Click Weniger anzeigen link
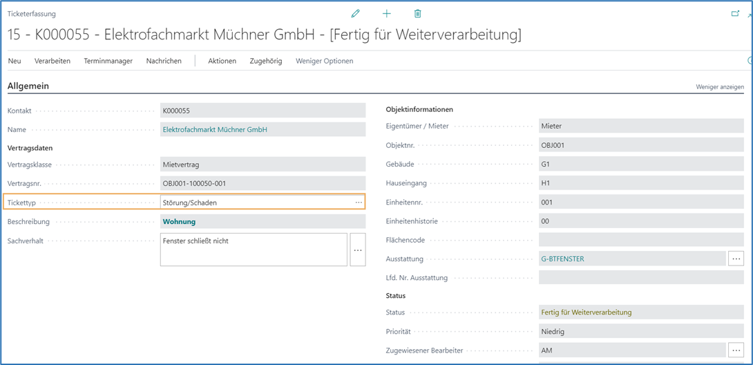Viewport: 753px width, 365px height. click(719, 87)
